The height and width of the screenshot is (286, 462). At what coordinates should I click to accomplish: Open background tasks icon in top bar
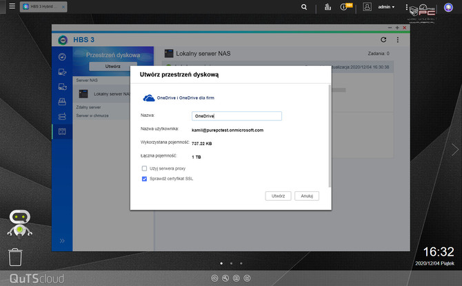tap(328, 7)
